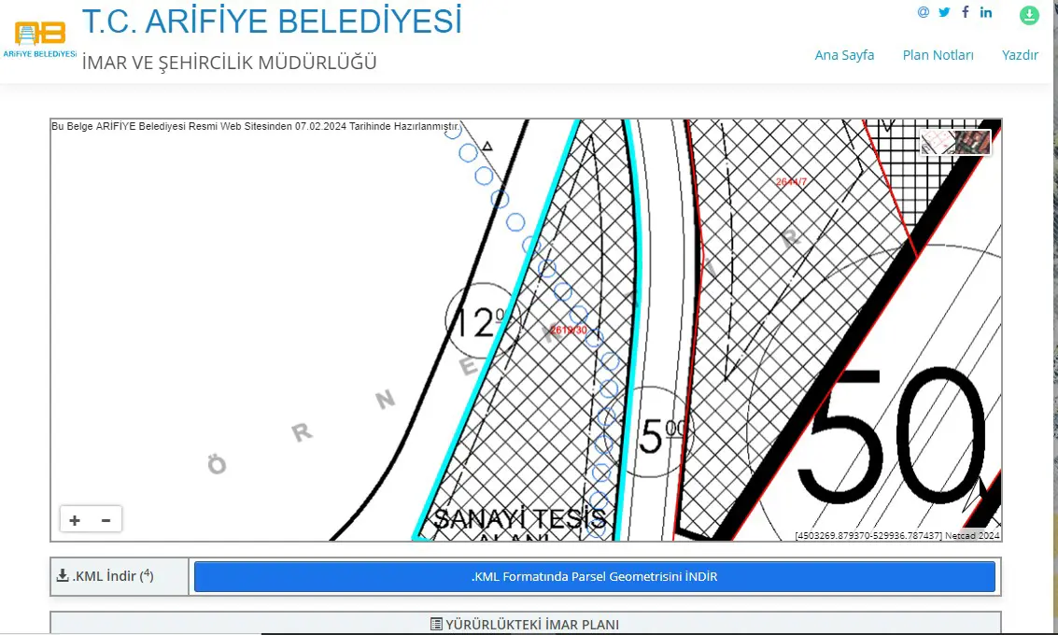Open the Twitter icon link
Viewport: 1058px width, 635px height.
coord(944,12)
